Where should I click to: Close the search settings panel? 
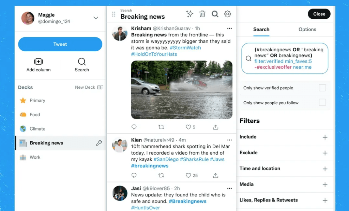tap(319, 14)
